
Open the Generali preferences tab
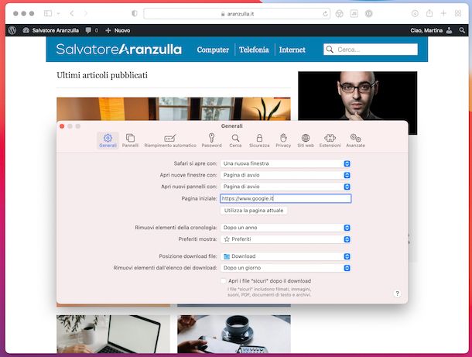point(108,140)
